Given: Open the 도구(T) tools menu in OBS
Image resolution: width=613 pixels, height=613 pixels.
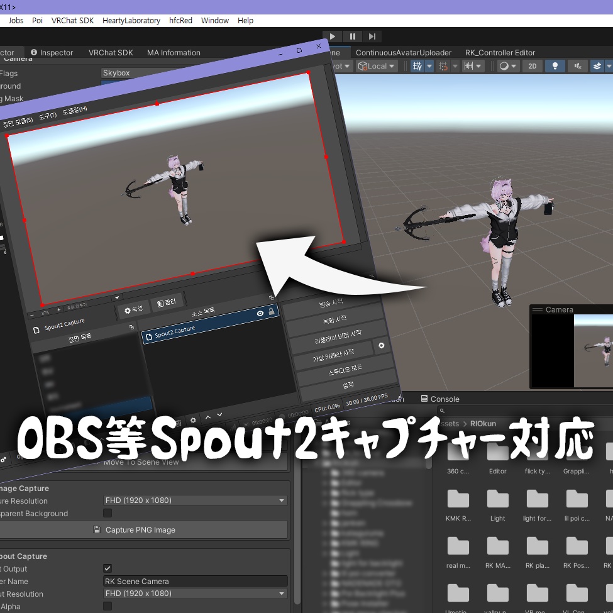Looking at the screenshot, I should coord(48,116).
